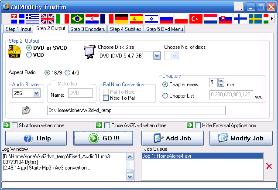Click the Finnish flag icon
Screen dimensions: 278x190
(240, 18)
